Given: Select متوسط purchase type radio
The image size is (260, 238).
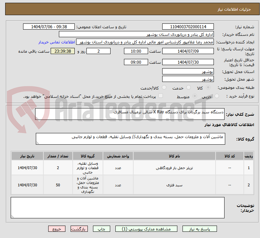Looking at the screenshot, I should coord(171,96).
